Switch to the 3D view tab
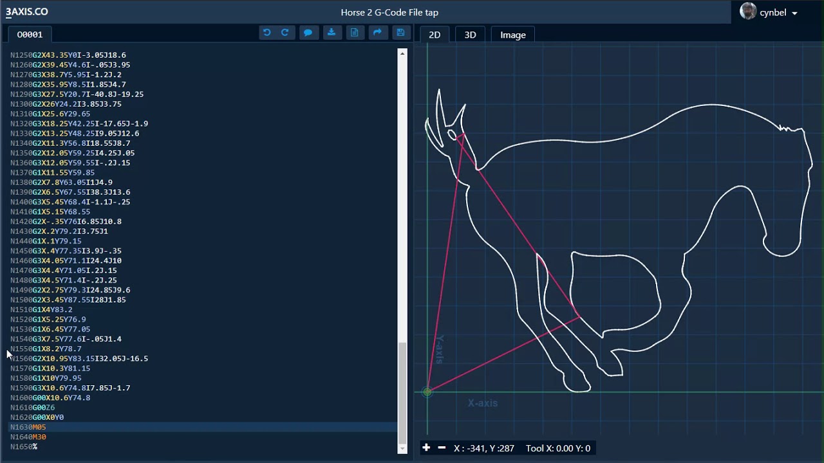824x463 pixels. click(x=470, y=35)
